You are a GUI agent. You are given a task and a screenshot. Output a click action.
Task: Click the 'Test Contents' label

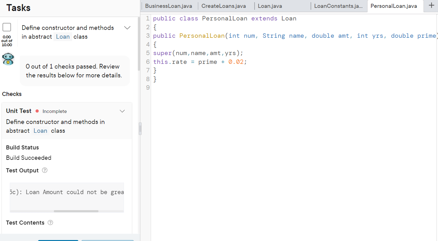pyautogui.click(x=25, y=222)
